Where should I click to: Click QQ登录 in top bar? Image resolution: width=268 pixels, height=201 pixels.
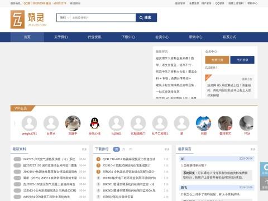click(x=220, y=3)
